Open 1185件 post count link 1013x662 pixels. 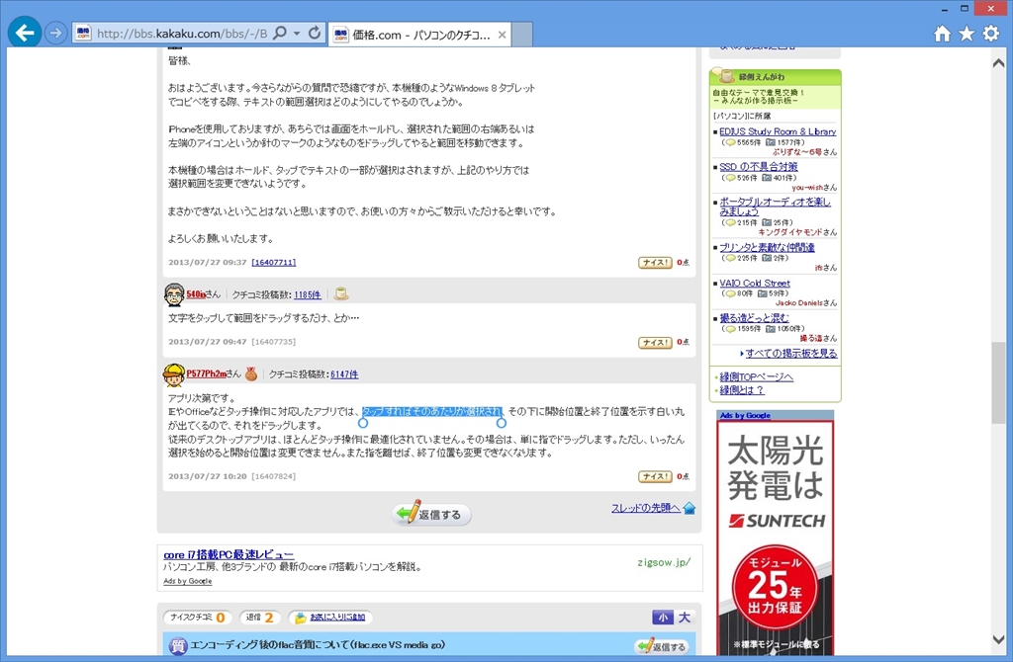click(x=308, y=294)
